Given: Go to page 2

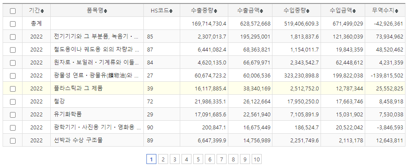Looking at the screenshot, I should pos(163,159).
